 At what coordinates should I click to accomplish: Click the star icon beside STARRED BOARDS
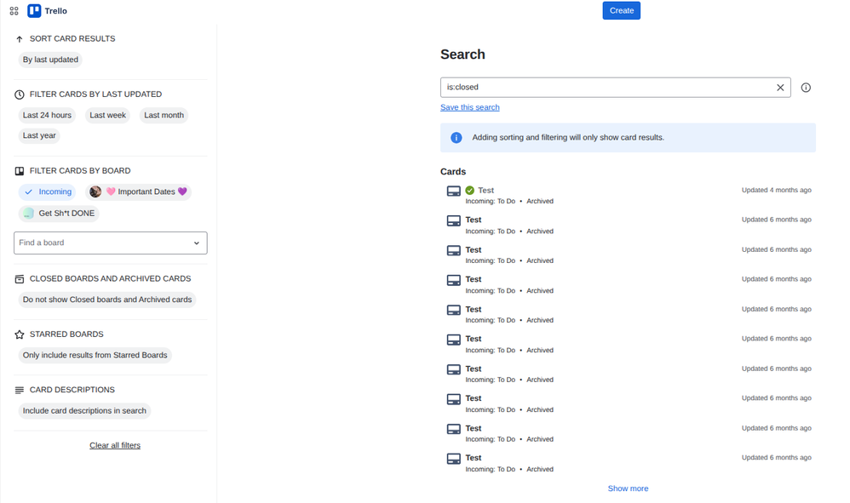tap(18, 334)
